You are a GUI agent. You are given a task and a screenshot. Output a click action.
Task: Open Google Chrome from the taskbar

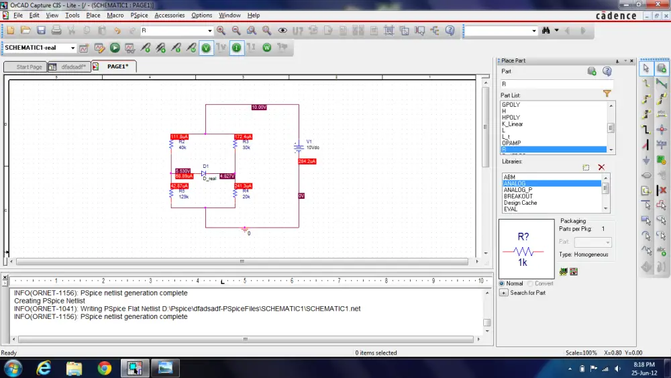(x=105, y=368)
